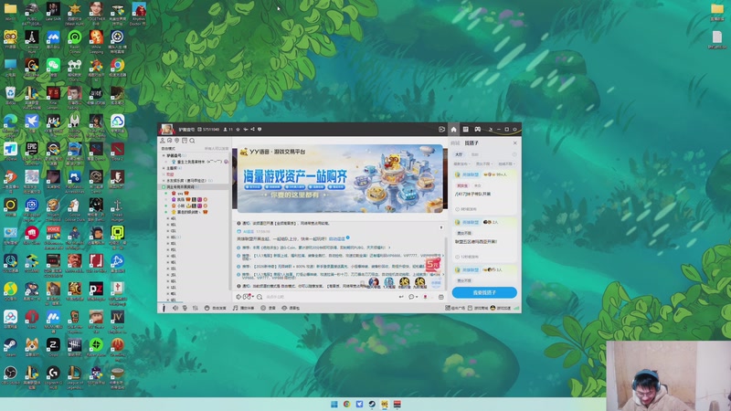The width and height of the screenshot is (731, 411).
Task: Open the Razer Cortex desktop shortcut
Action: pyautogui.click(x=75, y=39)
